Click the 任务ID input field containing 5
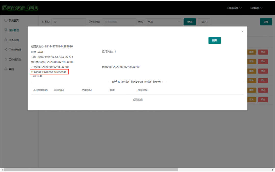The width and height of the screenshot is (275, 172). [x=68, y=22]
